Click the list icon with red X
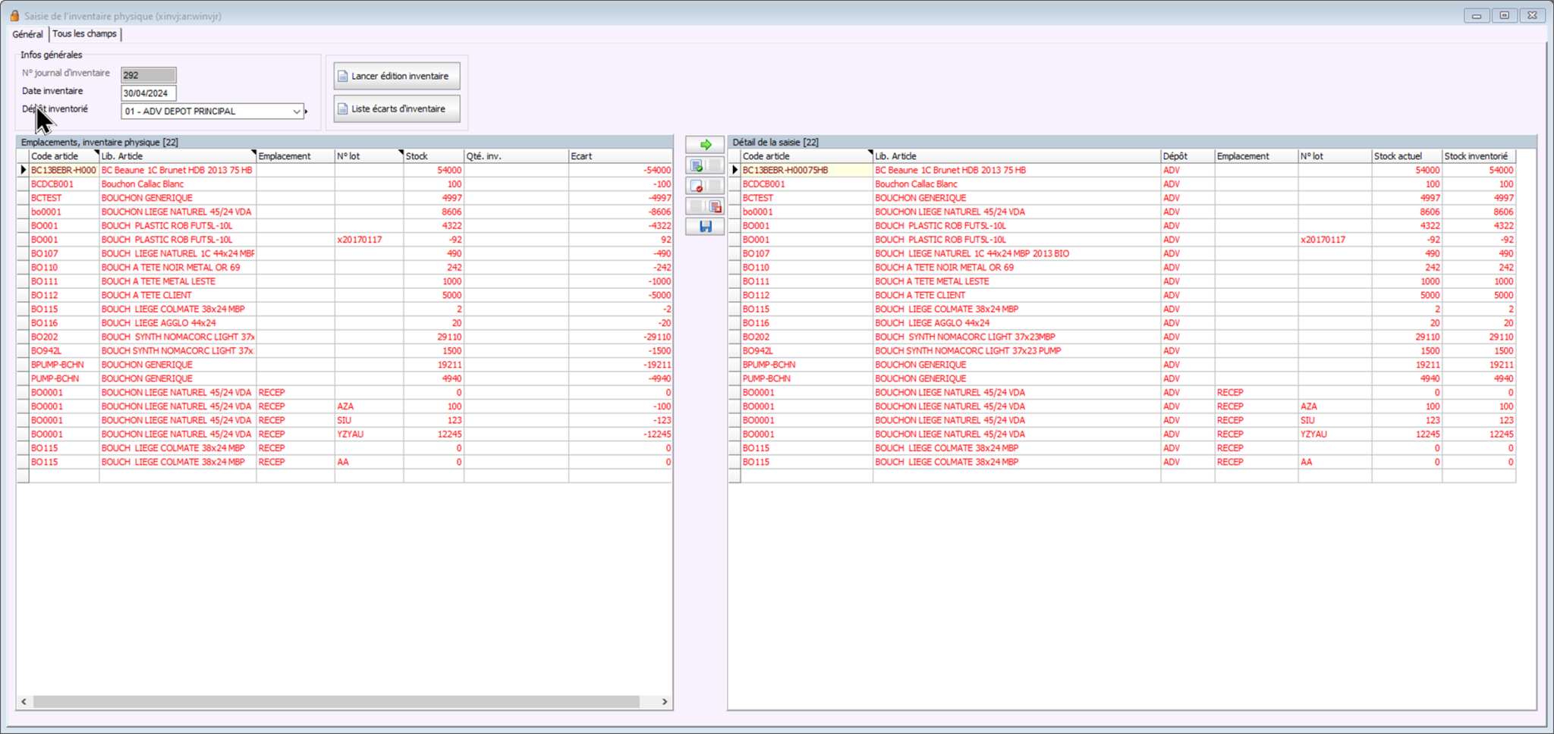This screenshot has height=734, width=1554. pyautogui.click(x=715, y=206)
